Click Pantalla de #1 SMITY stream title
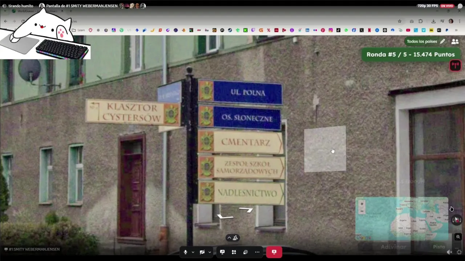The image size is (465, 261). (x=82, y=6)
